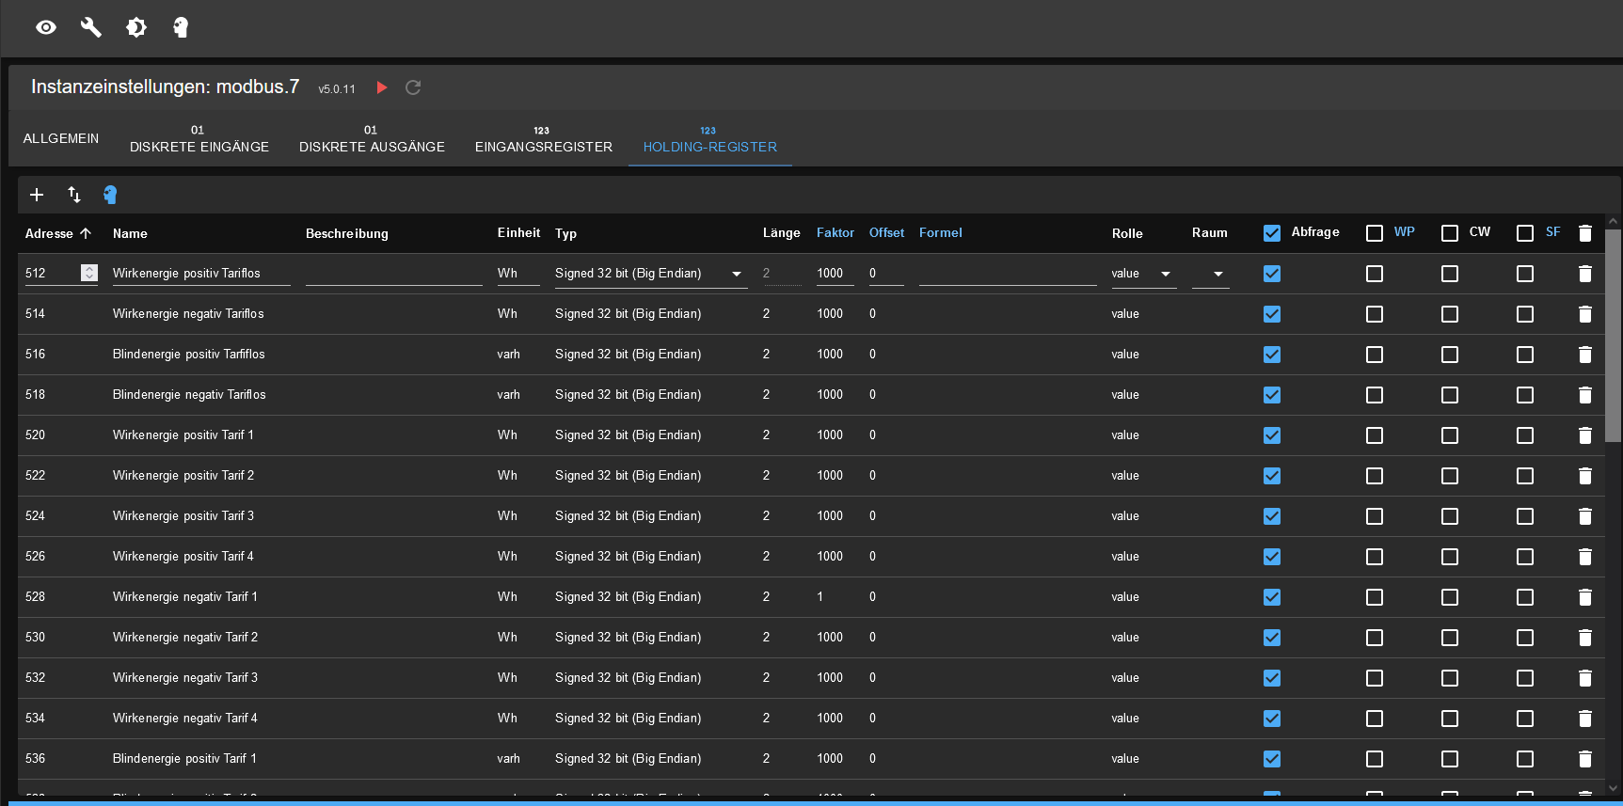
Task: Delete row 534 with trash icon
Action: click(1585, 719)
